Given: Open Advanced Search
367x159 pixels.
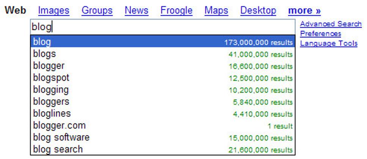Looking at the screenshot, I should tap(331, 24).
